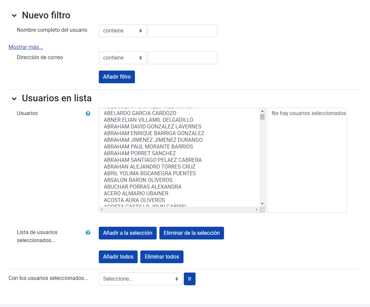370x307 pixels.
Task: Click the Dirección de correo text field
Action: point(182,58)
